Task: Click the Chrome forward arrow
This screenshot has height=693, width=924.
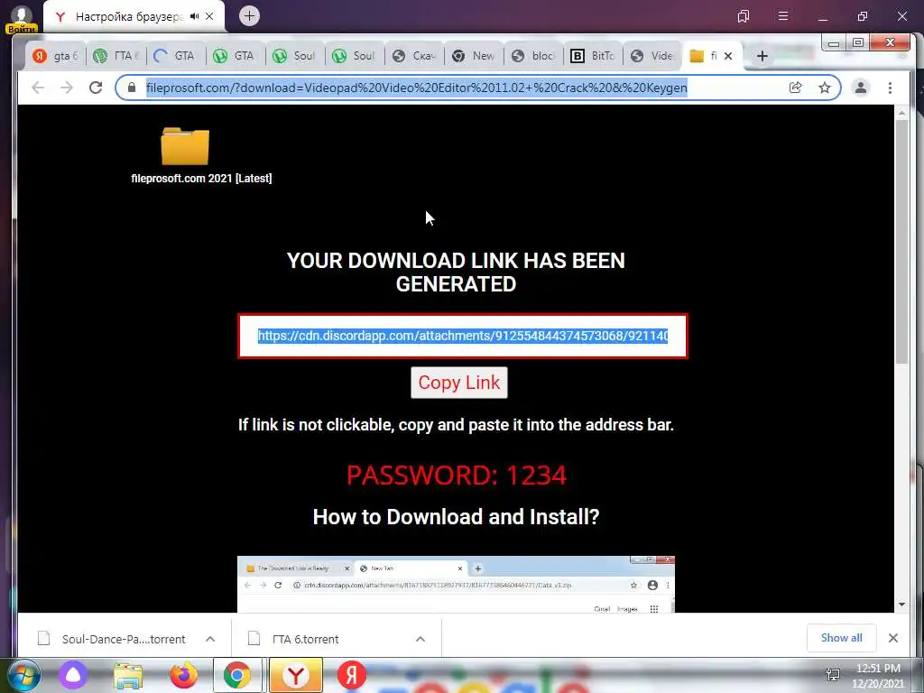Action: [67, 88]
